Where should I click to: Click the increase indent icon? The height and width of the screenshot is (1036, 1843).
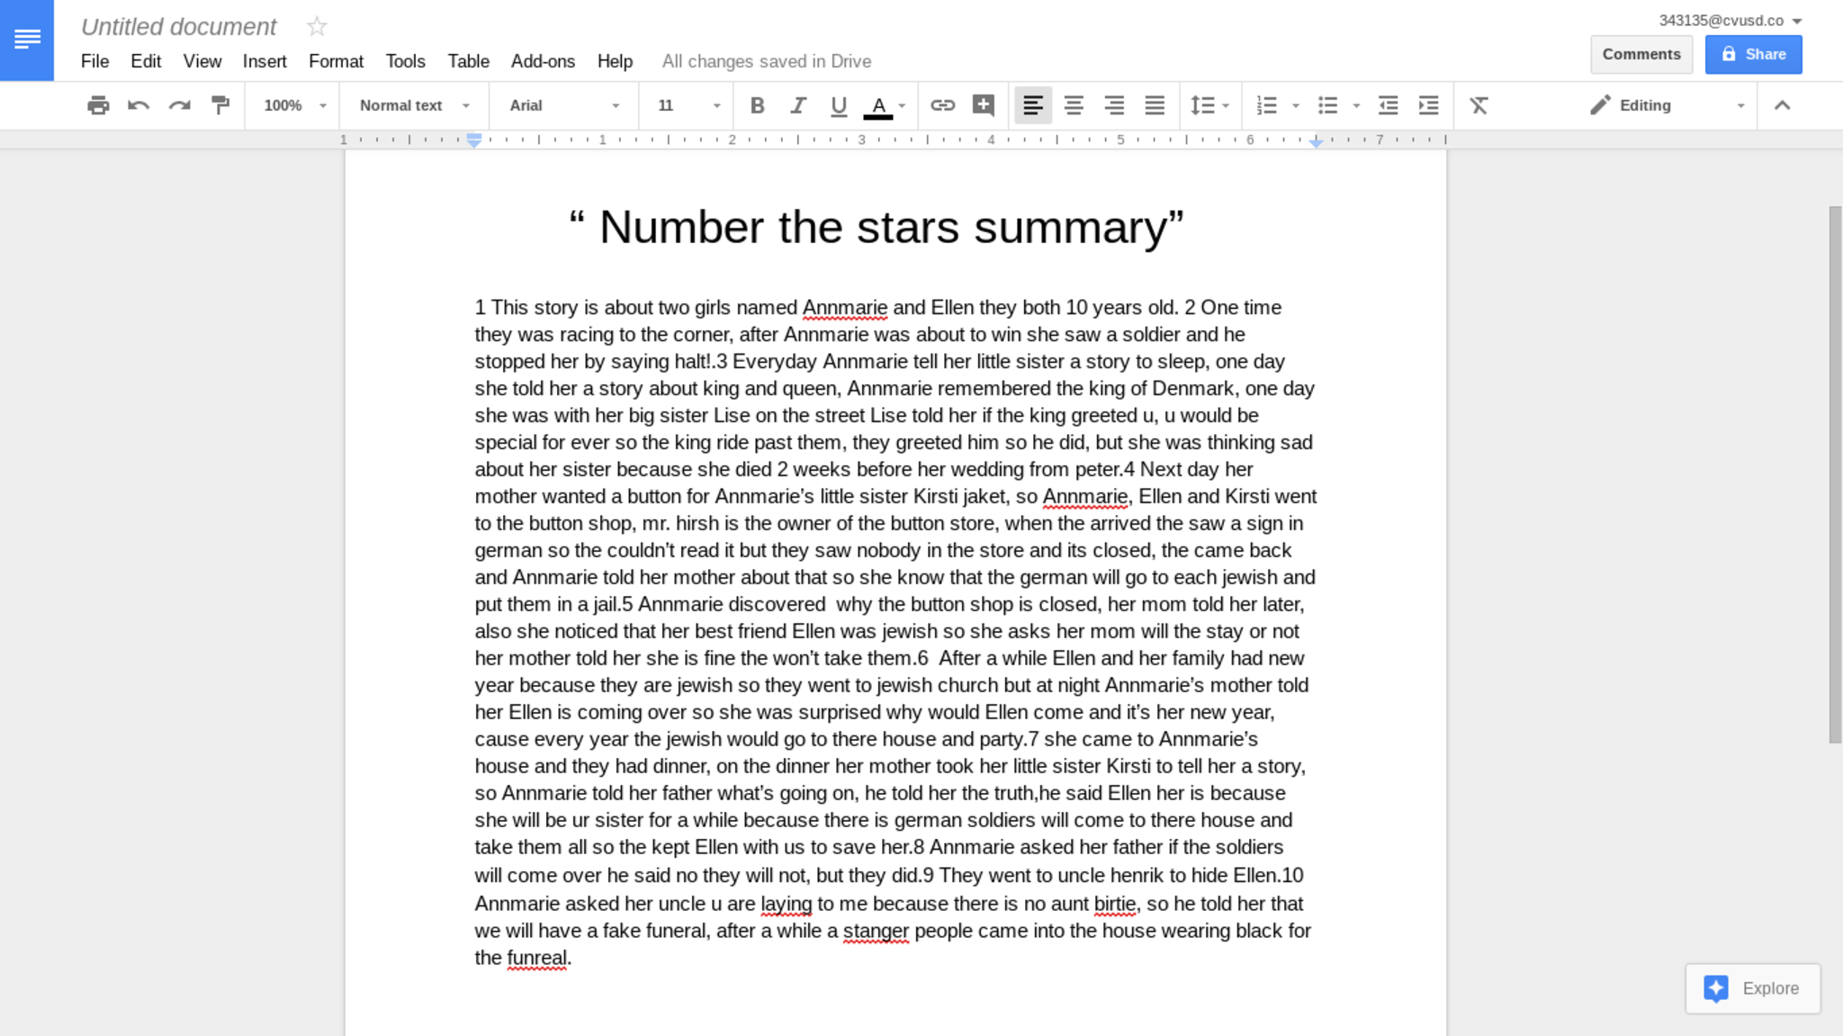click(x=1428, y=105)
